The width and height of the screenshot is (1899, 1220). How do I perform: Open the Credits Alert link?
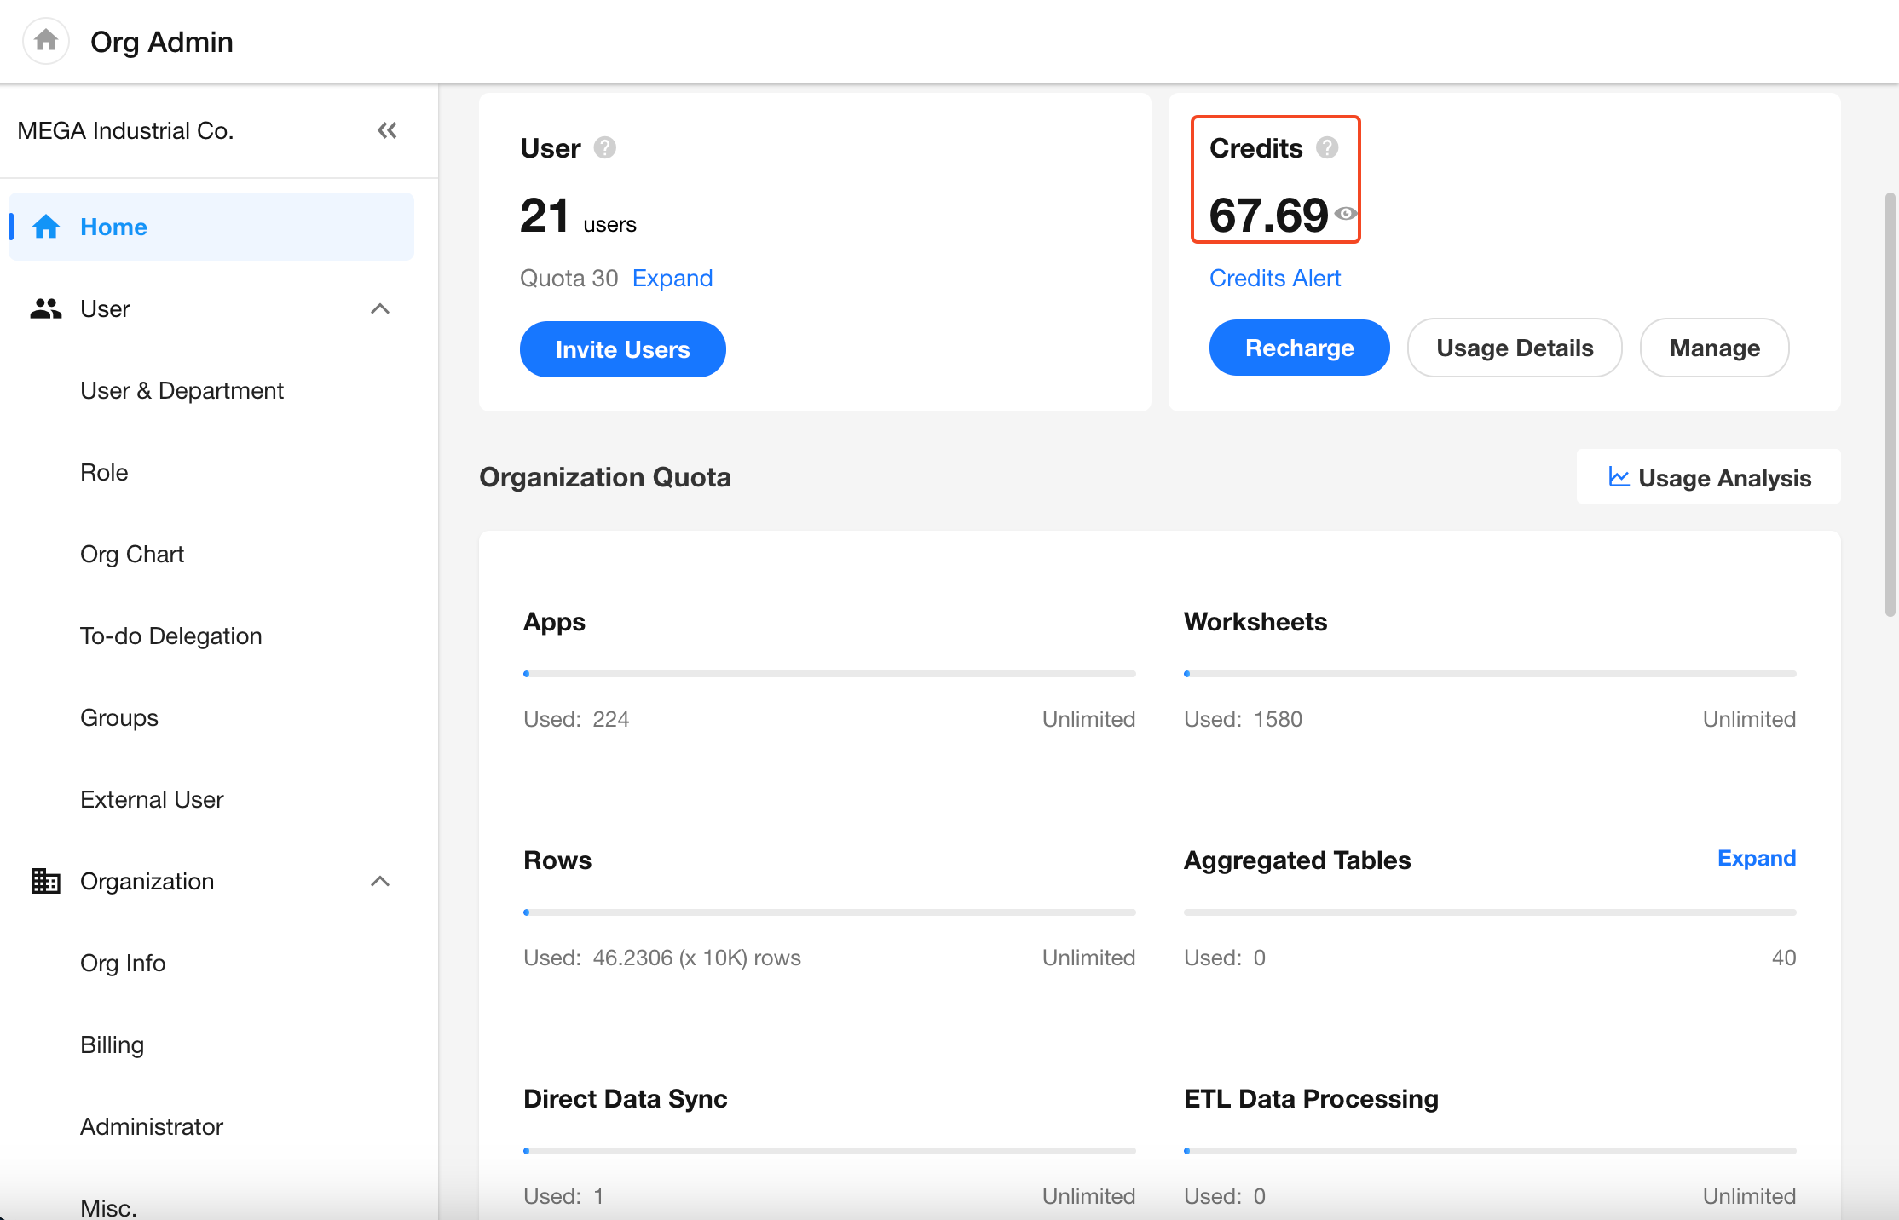(x=1274, y=278)
